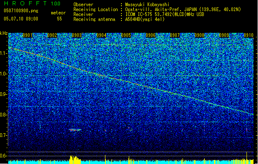
Task: Select observer name Masayuki Kobayashi
Action: coord(147,5)
